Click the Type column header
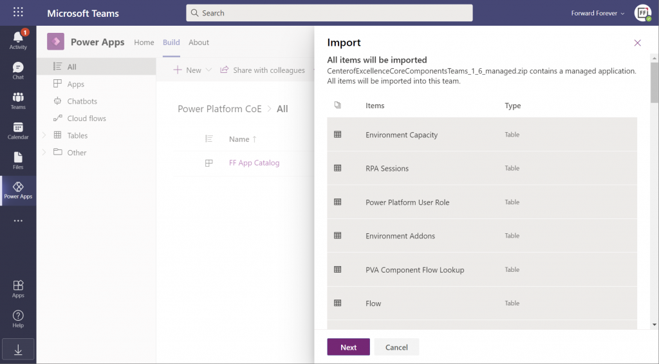 click(513, 106)
